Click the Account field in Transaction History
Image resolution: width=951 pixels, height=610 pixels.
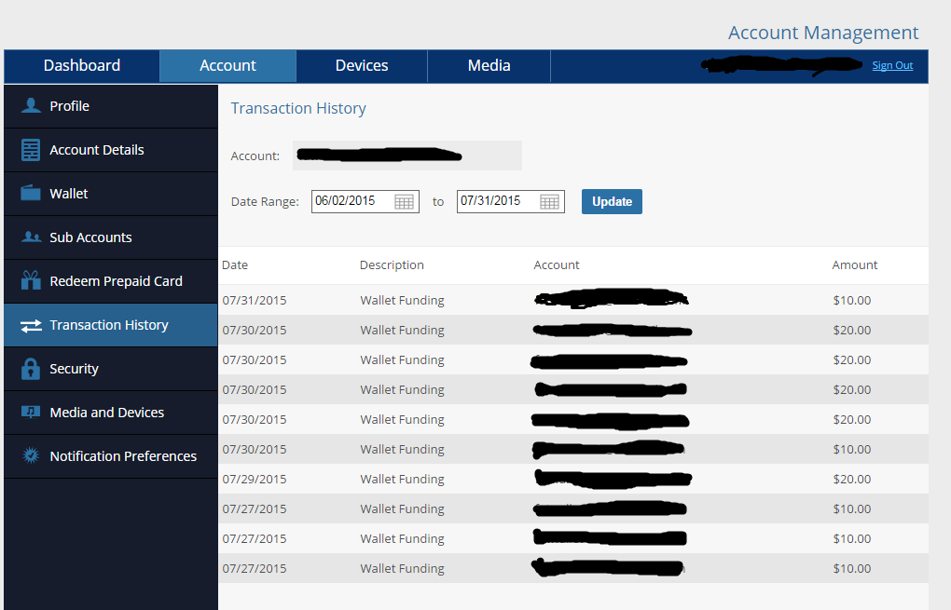point(407,156)
